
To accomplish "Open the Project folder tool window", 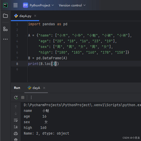I will tap(5, 16).
